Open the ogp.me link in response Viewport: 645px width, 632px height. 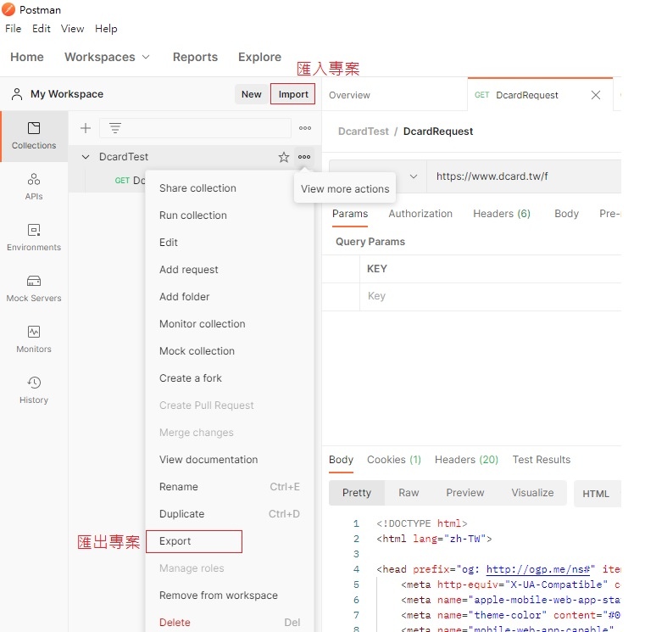537,569
